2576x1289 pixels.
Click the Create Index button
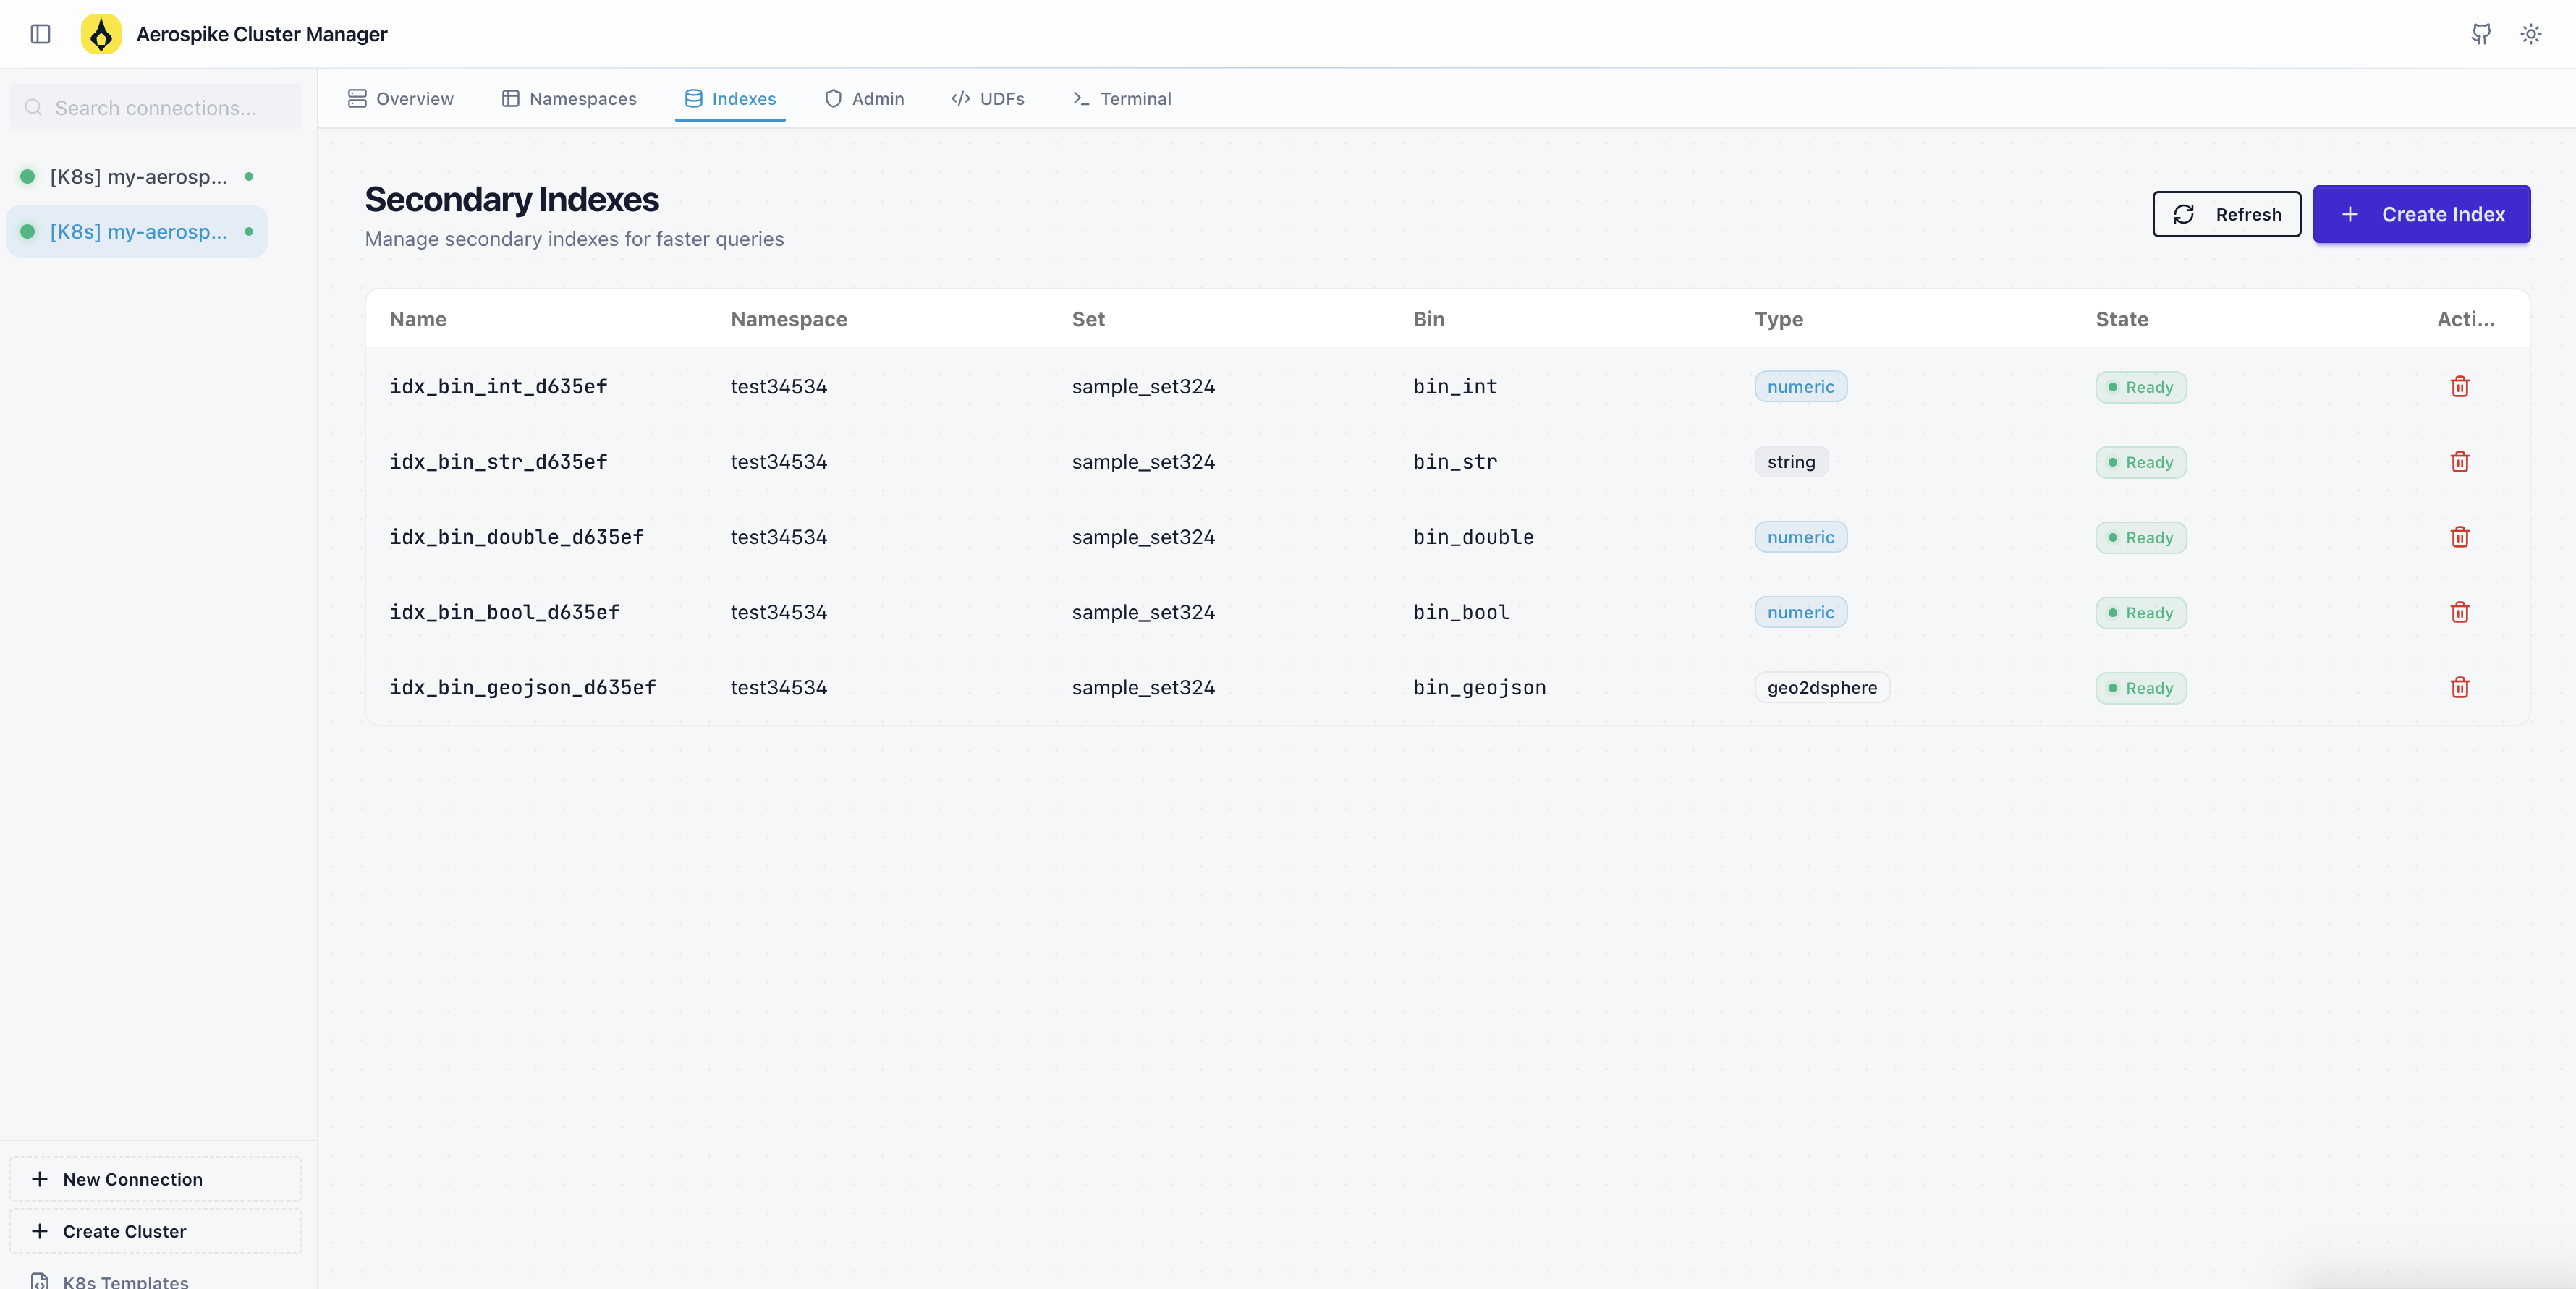pyautogui.click(x=2421, y=214)
